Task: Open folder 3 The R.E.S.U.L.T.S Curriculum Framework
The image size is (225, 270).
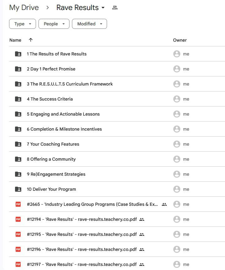Action: (x=70, y=84)
